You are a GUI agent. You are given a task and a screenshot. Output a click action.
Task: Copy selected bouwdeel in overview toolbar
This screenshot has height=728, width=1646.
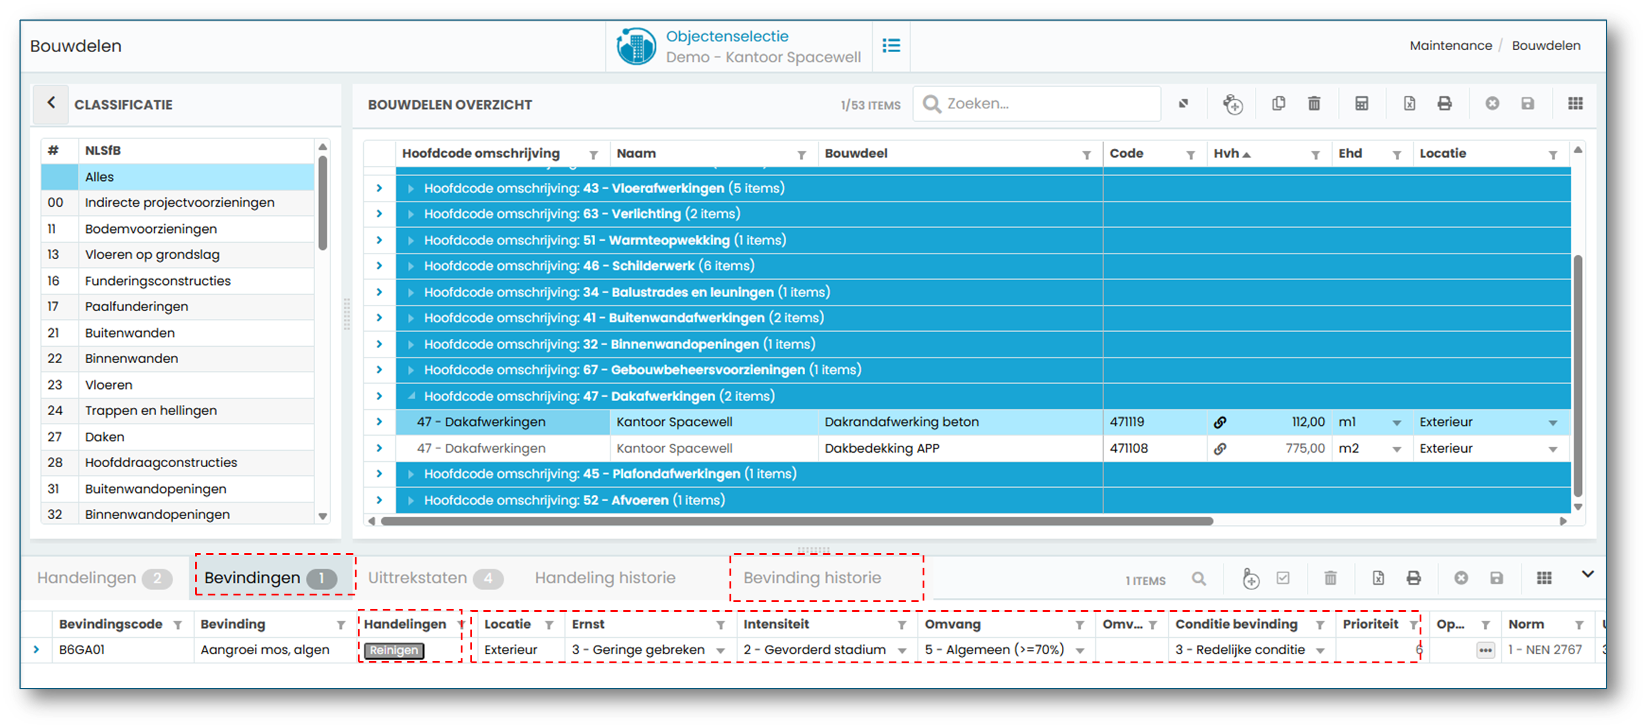[1279, 103]
